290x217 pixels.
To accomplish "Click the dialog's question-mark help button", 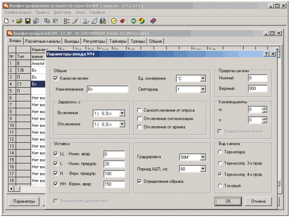I will pos(266,54).
